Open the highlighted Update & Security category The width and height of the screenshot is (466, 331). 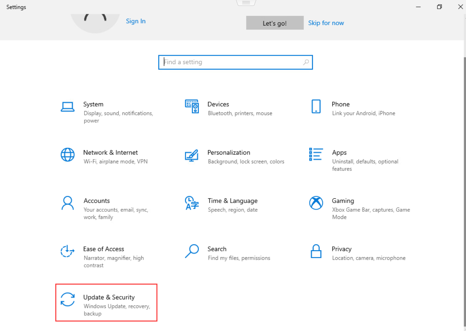point(106,302)
